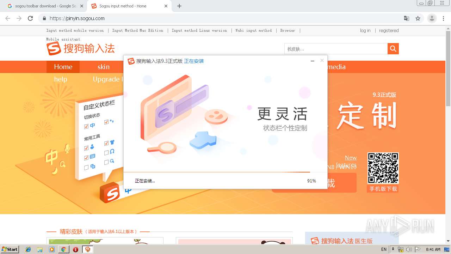
Task: Click the registered link
Action: click(389, 31)
